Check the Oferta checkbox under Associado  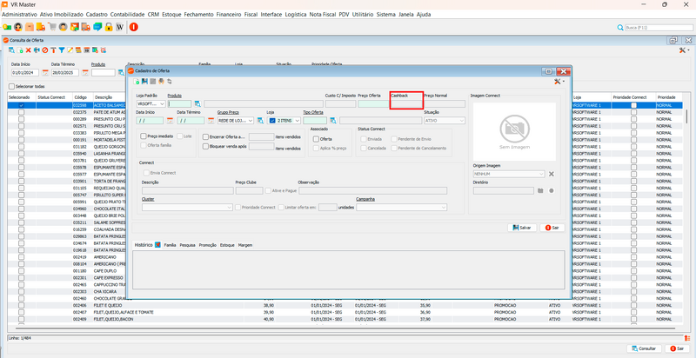316,139
